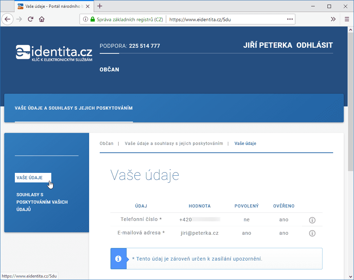The width and height of the screenshot is (354, 280).
Task: Maximize the browser window
Action: point(329,6)
